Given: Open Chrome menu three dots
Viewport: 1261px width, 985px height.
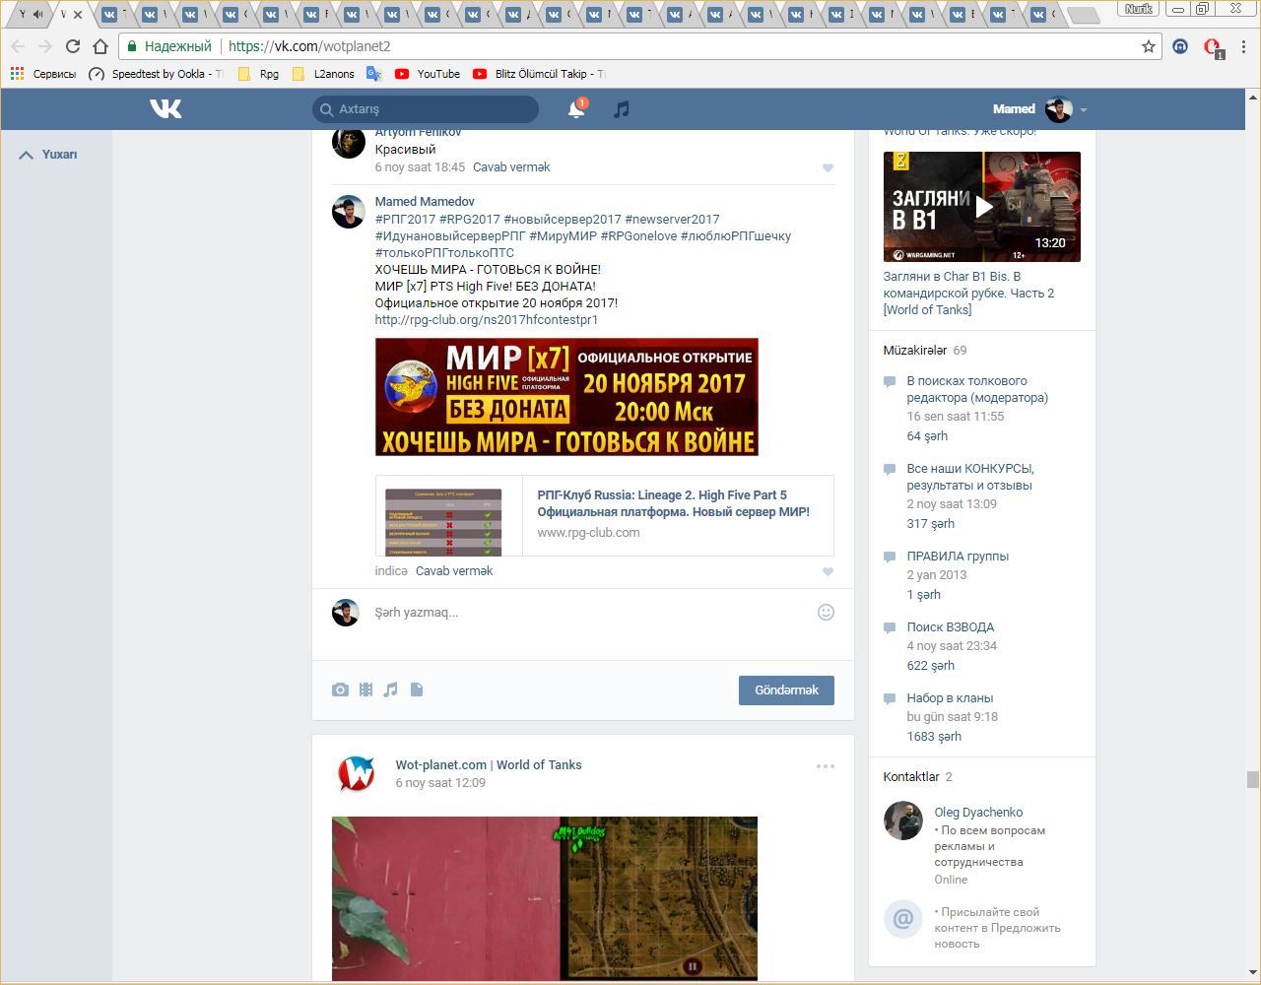Looking at the screenshot, I should click(x=1244, y=46).
